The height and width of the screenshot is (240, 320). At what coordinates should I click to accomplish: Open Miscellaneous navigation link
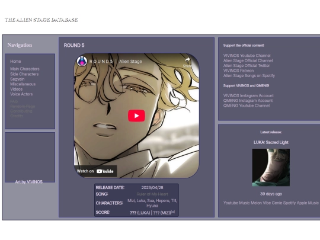(x=23, y=84)
